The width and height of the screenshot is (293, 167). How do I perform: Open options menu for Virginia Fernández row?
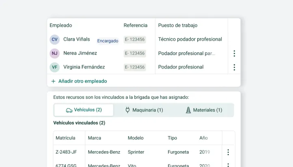[x=234, y=67]
